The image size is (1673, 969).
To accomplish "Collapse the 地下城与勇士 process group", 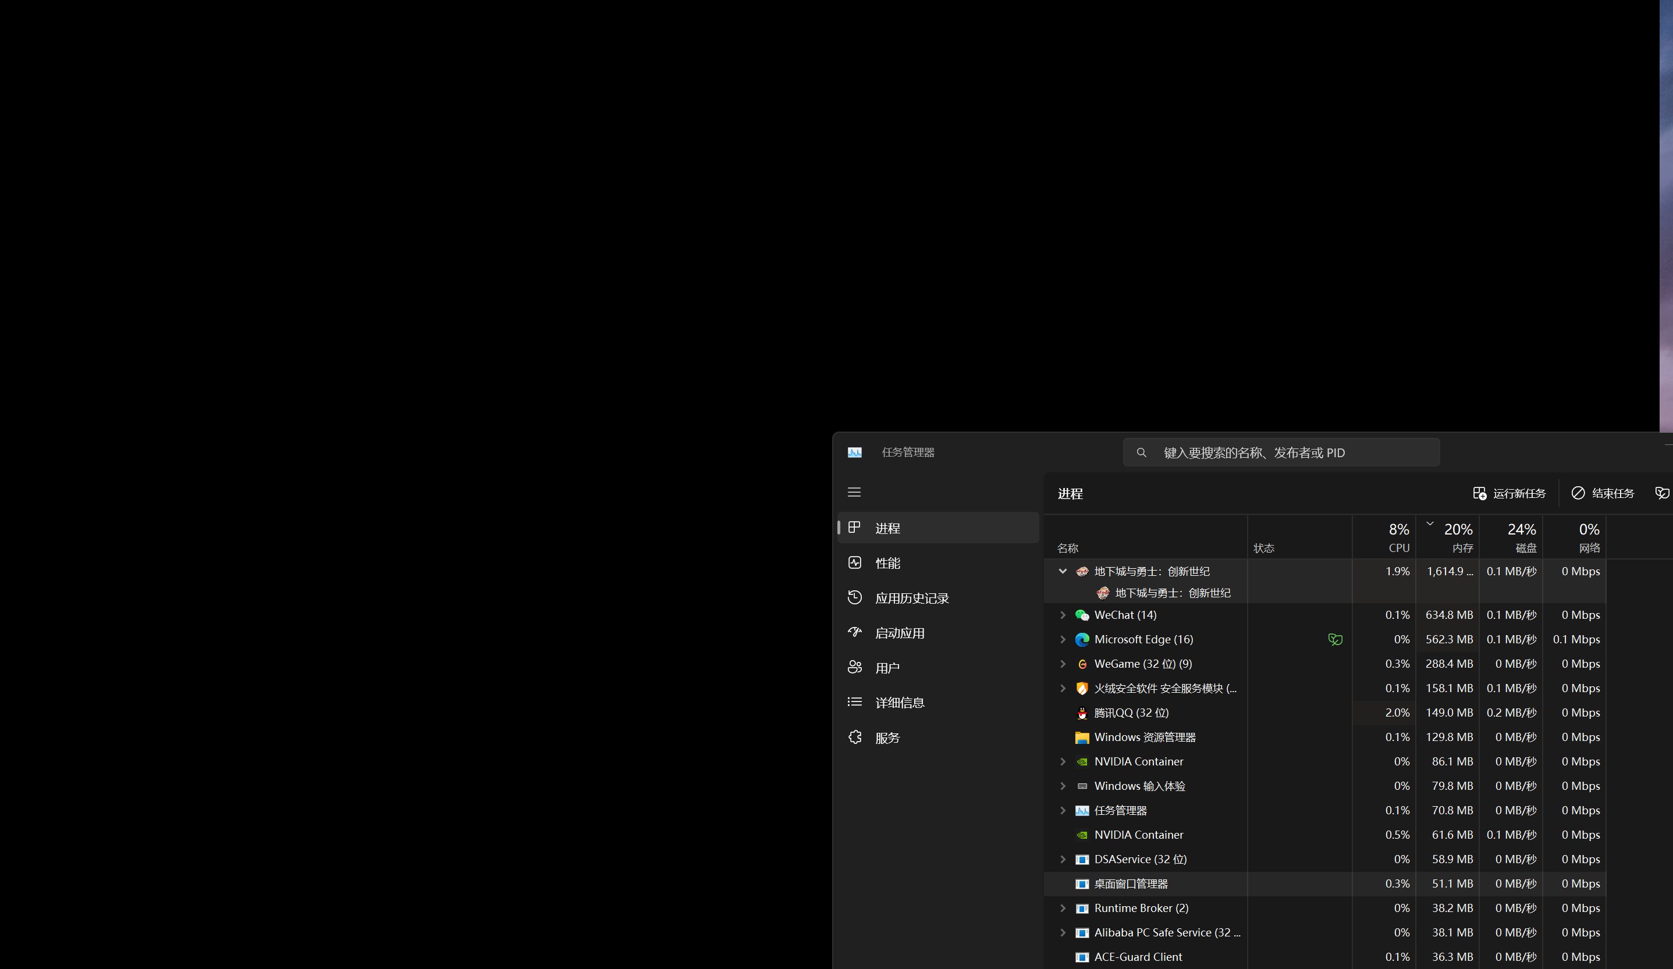I will [1062, 571].
